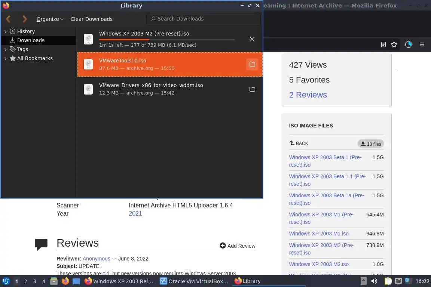The image size is (431, 287).
Task: Expand the All Bookmarks tree node
Action: pos(5,59)
